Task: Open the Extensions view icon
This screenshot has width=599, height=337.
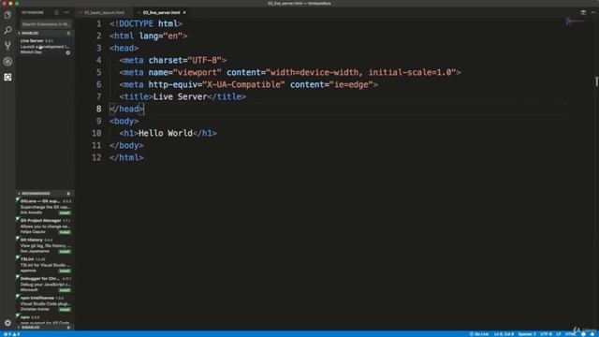Action: click(x=7, y=77)
